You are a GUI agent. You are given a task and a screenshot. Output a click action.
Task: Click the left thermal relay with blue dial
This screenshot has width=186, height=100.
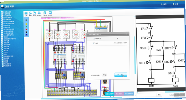(61, 75)
